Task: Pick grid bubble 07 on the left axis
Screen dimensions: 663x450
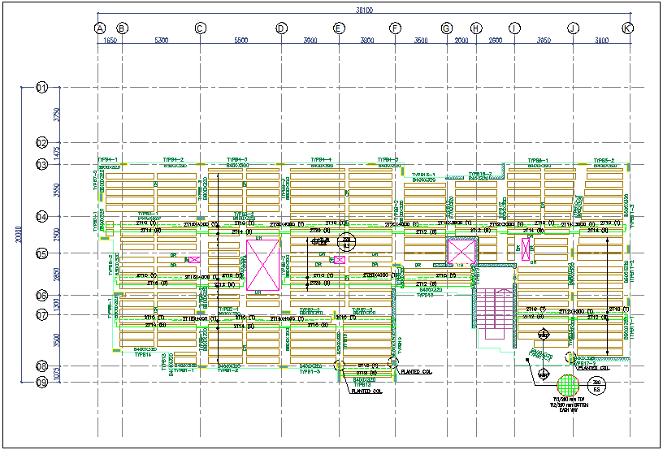Action: point(42,315)
